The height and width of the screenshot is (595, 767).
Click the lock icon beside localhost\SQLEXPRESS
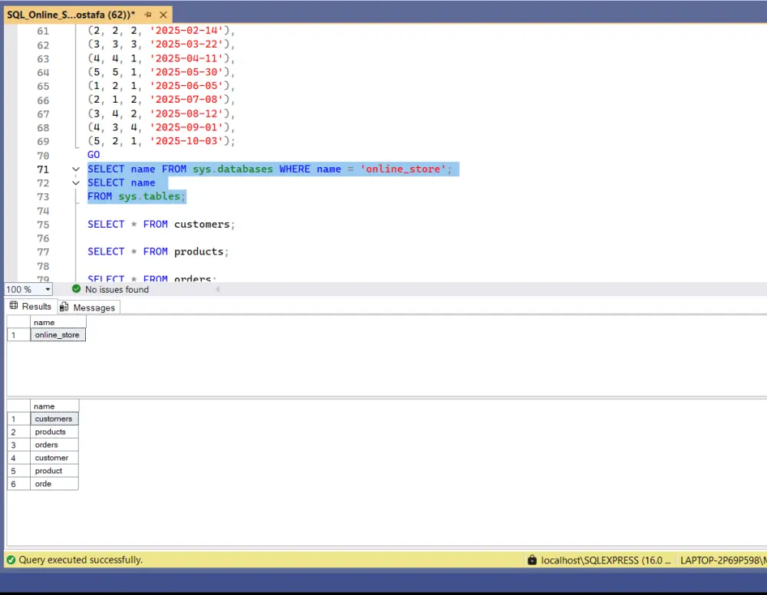[532, 560]
